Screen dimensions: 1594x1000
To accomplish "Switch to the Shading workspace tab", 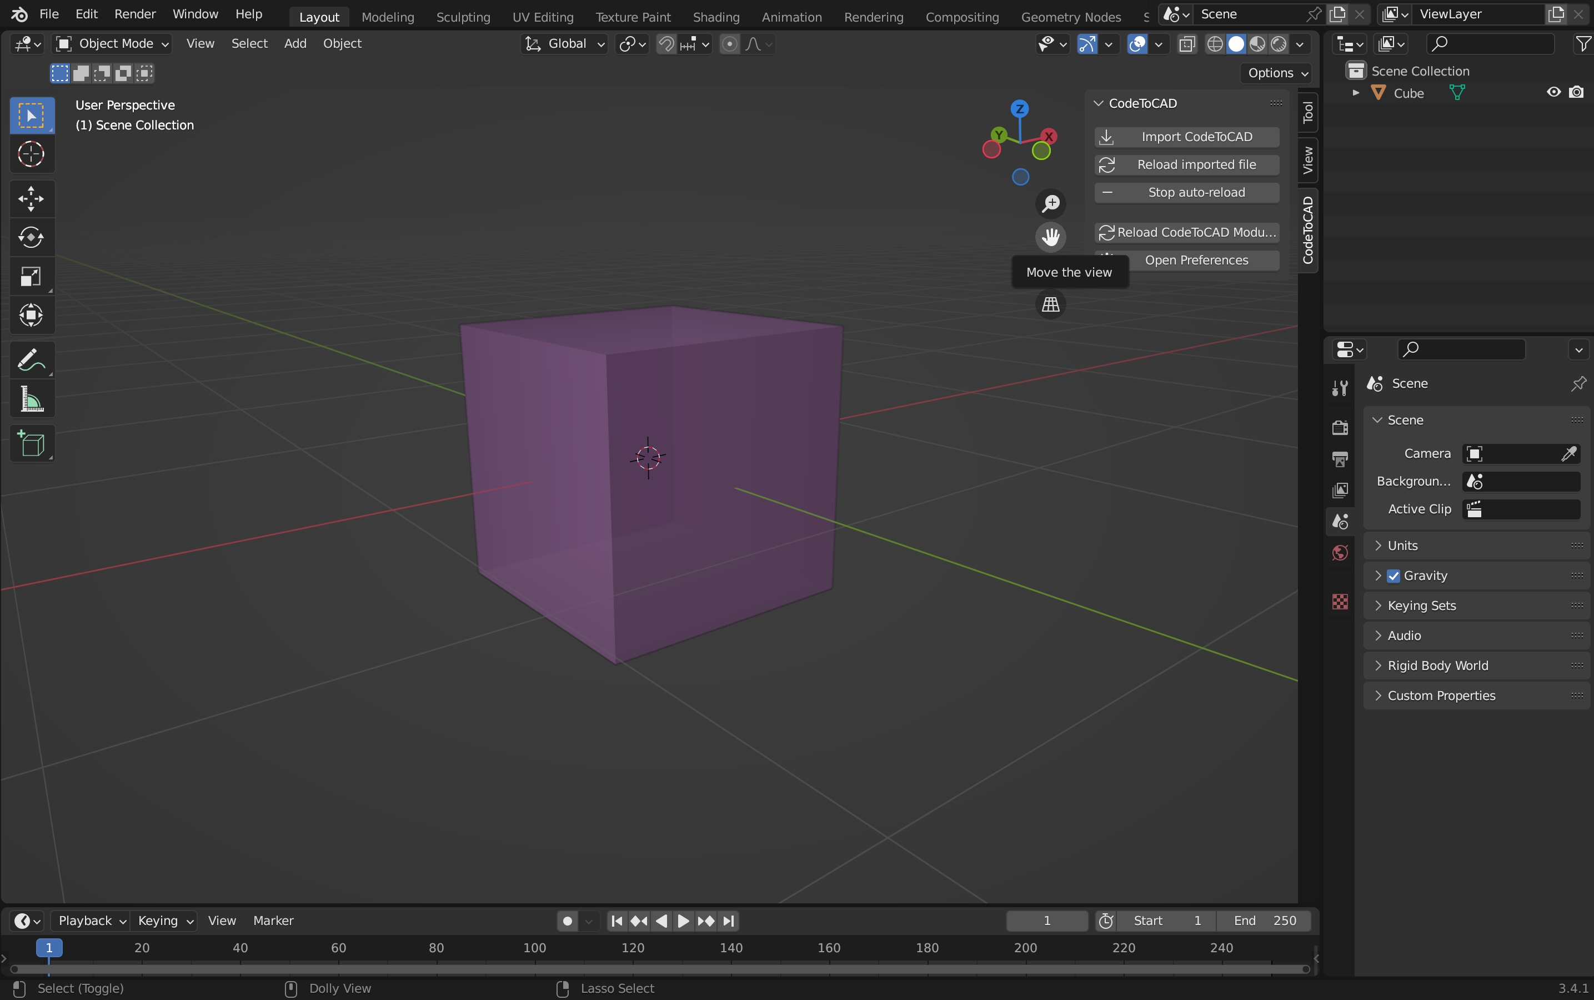I will click(716, 17).
